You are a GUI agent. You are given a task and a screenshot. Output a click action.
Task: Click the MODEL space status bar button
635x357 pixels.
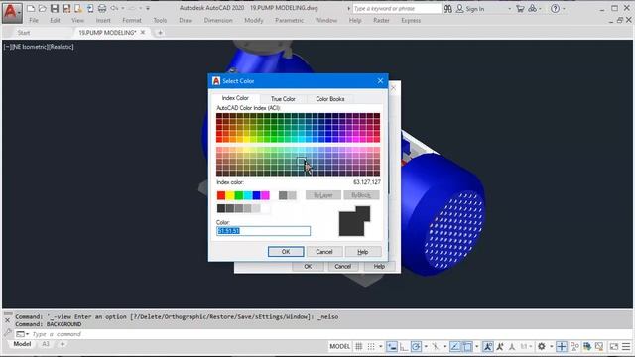click(x=339, y=346)
